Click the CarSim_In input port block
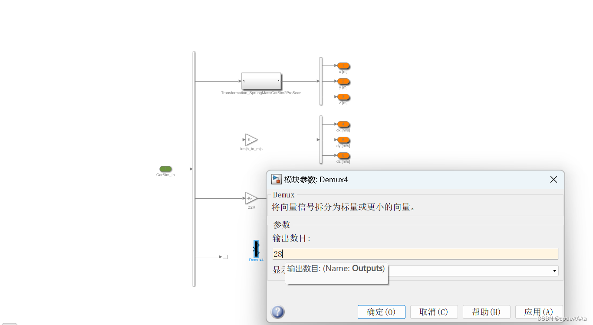593x325 pixels. click(x=165, y=169)
